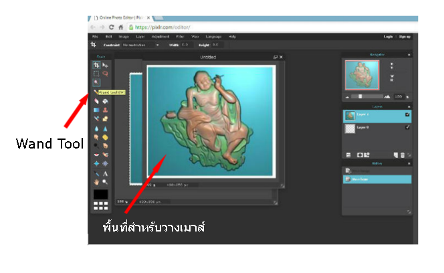Open the Filter menu

click(180, 37)
